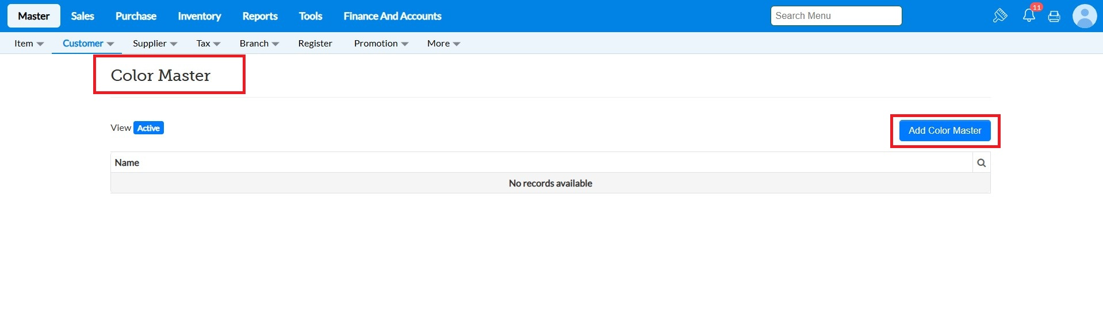Image resolution: width=1103 pixels, height=330 pixels.
Task: Select Finance And Accounts tab
Action: click(x=392, y=16)
